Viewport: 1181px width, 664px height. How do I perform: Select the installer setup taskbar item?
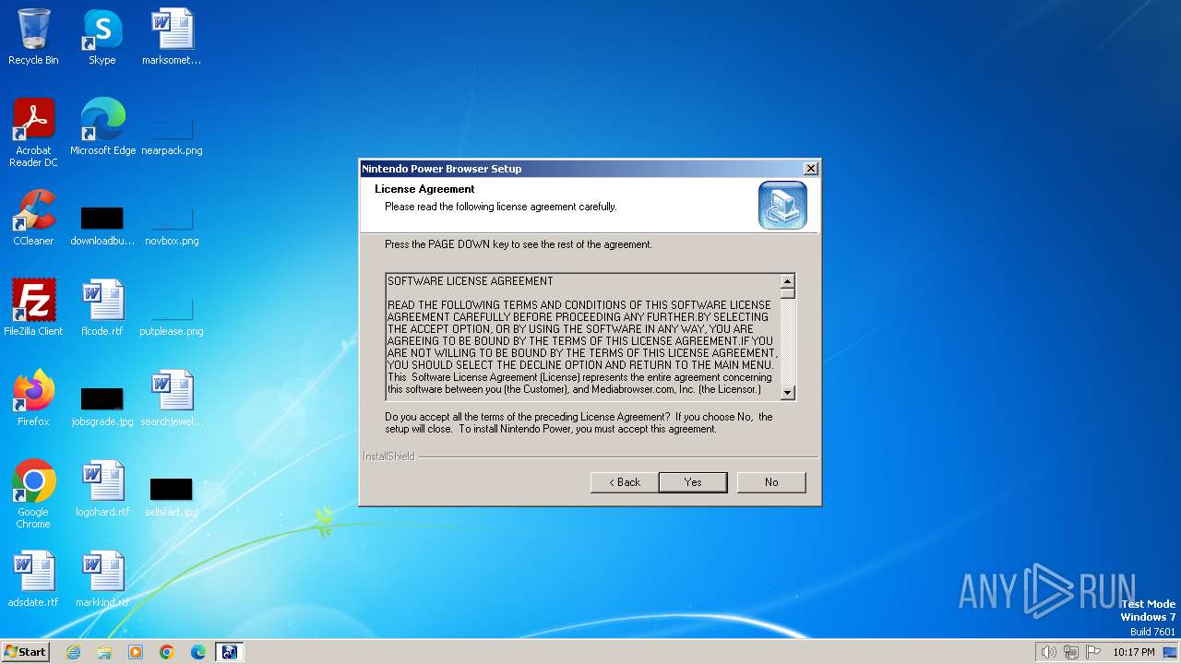tap(229, 652)
